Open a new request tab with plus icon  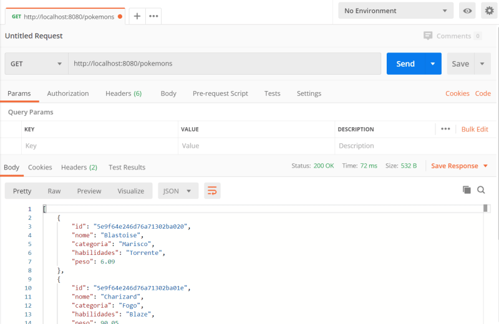(137, 16)
